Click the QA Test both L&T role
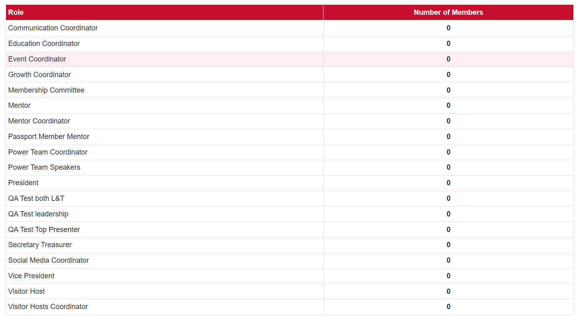 pyautogui.click(x=36, y=198)
